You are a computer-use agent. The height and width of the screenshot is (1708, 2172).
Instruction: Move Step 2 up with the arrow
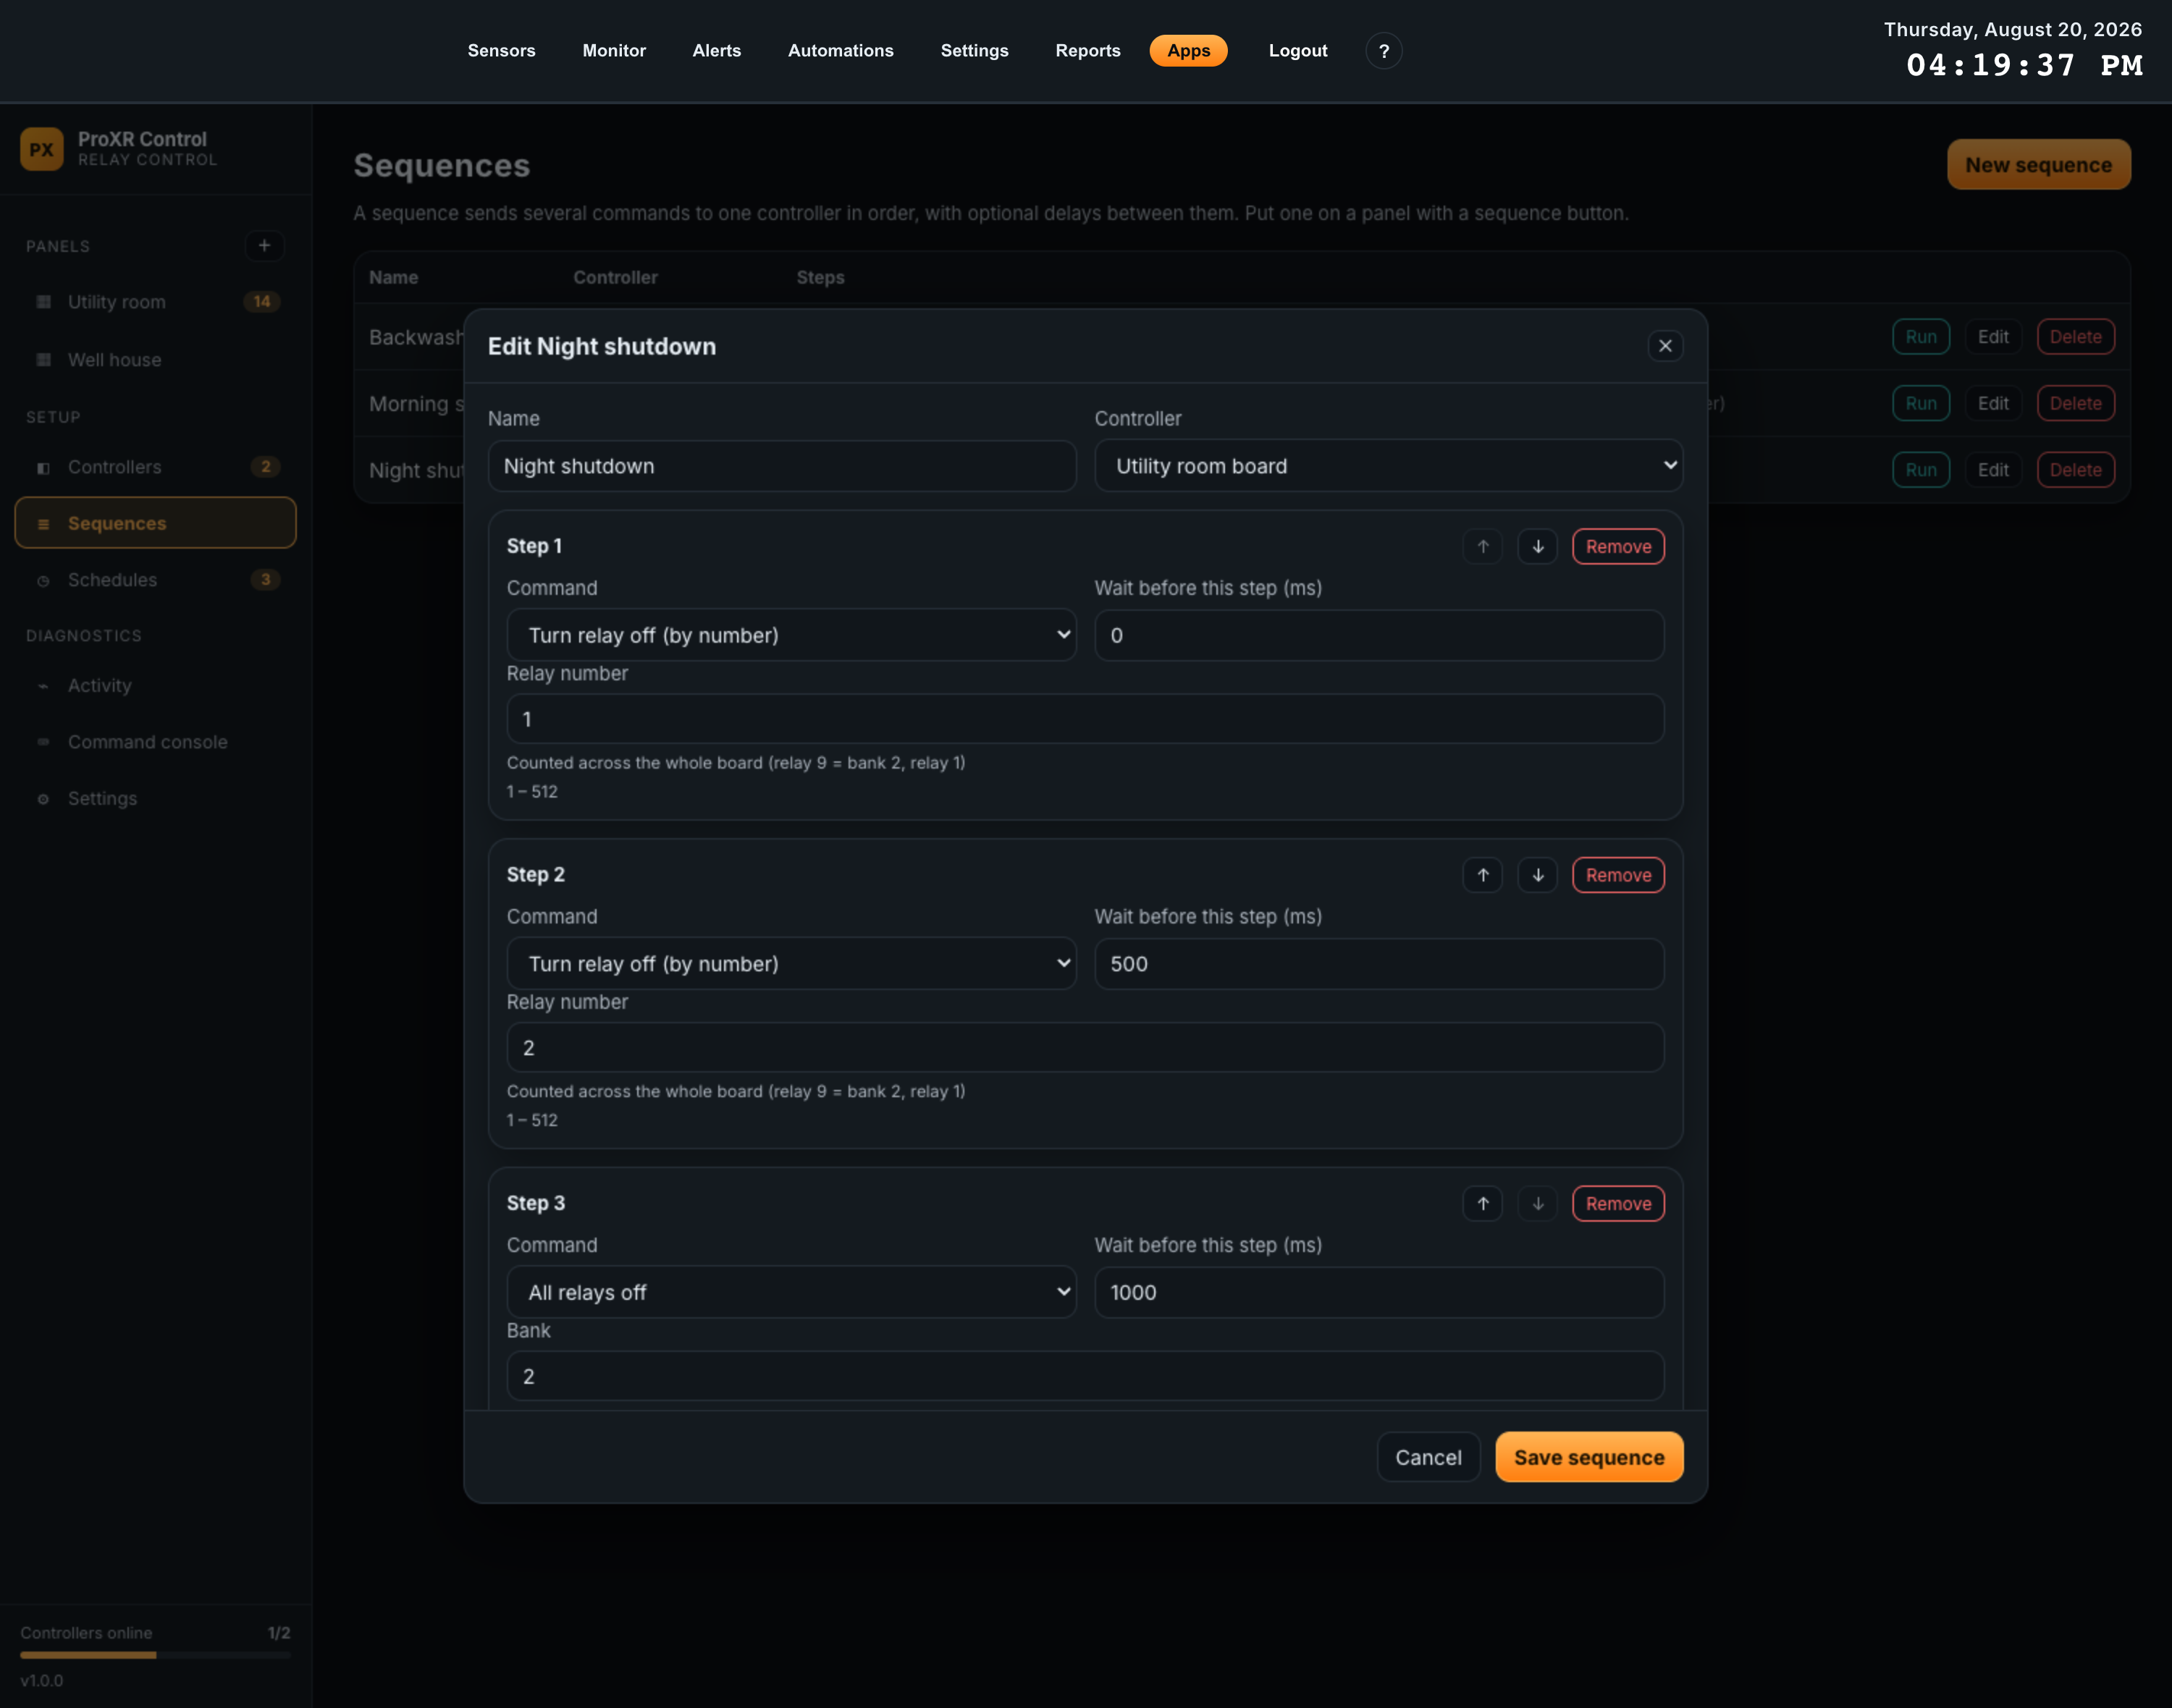(1483, 875)
